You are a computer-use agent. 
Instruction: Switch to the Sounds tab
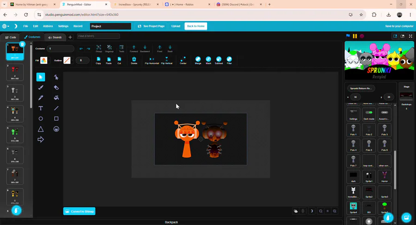55,37
